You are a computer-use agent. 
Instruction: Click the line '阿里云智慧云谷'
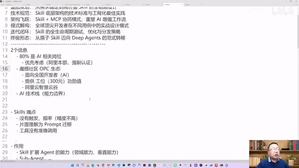(42, 87)
